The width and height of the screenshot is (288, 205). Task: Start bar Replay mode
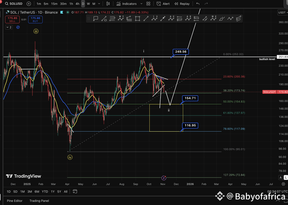point(182,4)
